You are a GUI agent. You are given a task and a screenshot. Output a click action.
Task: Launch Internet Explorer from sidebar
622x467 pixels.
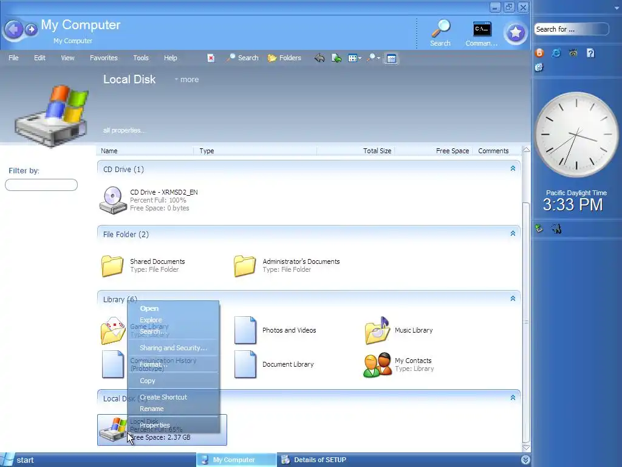point(556,53)
